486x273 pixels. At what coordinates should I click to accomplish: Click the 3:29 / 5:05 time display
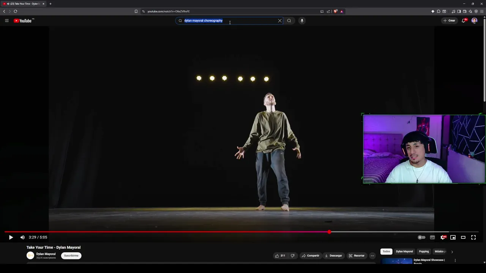[x=38, y=237]
